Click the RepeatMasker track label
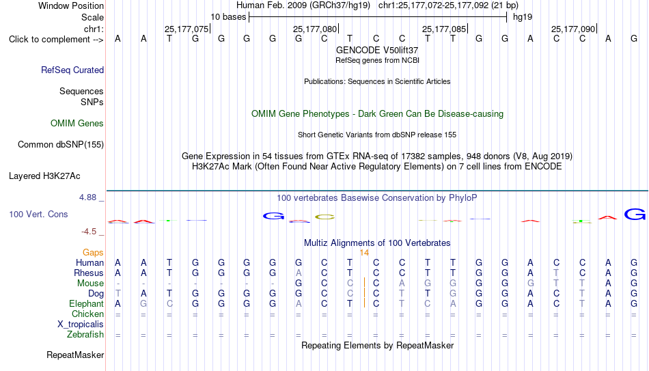 pyautogui.click(x=75, y=355)
